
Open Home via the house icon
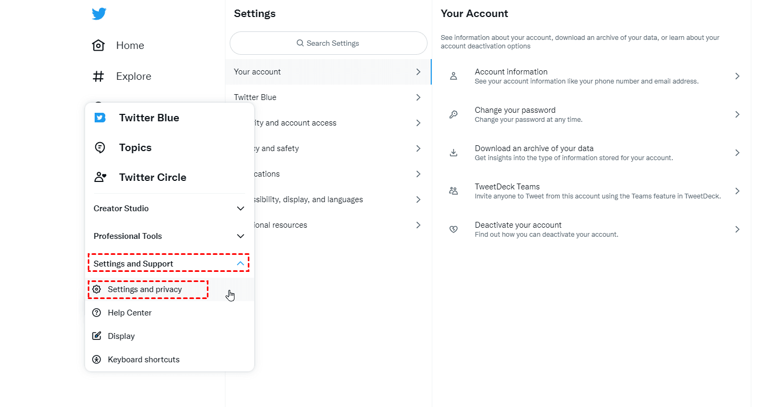[98, 46]
